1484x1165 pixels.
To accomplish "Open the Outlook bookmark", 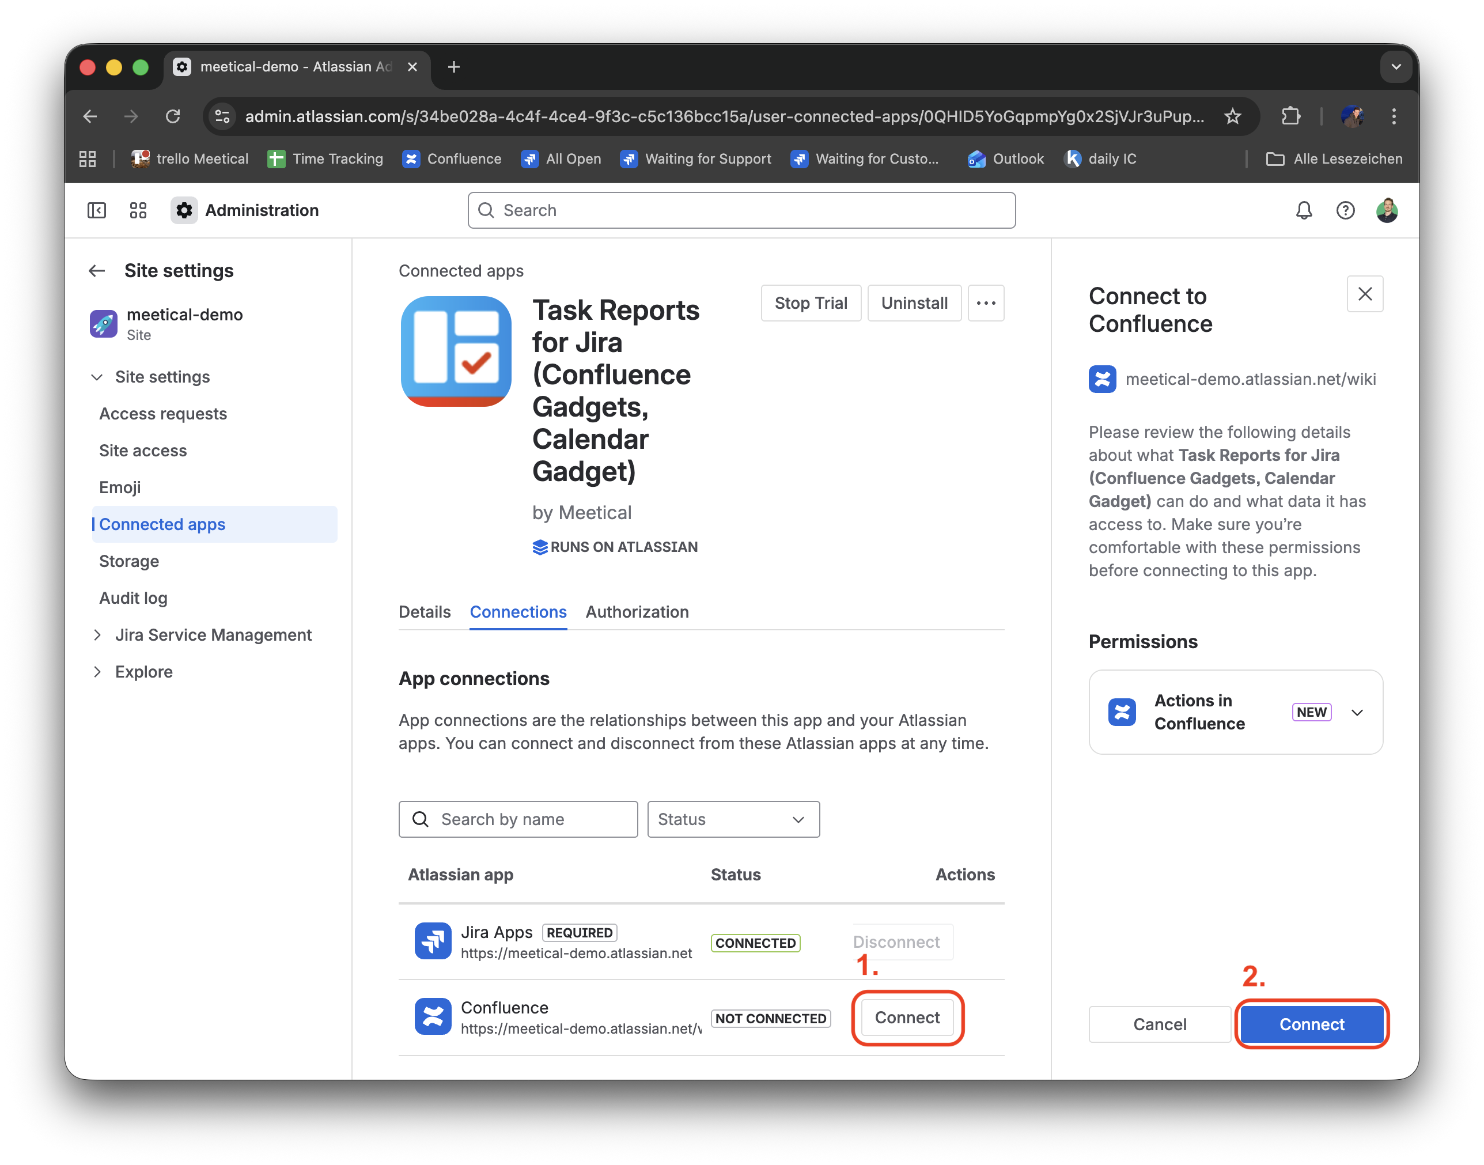I will [1006, 159].
